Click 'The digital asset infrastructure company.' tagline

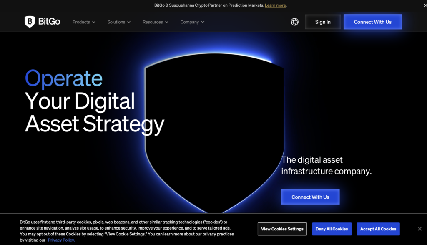(x=326, y=165)
